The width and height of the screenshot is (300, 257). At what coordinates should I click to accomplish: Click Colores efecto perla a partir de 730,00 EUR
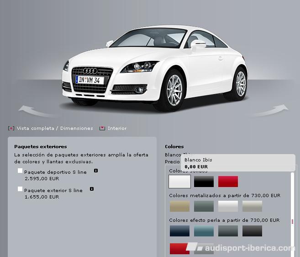coord(224,220)
